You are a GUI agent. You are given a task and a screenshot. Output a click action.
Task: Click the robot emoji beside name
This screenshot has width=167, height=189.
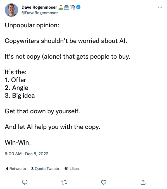point(66,7)
